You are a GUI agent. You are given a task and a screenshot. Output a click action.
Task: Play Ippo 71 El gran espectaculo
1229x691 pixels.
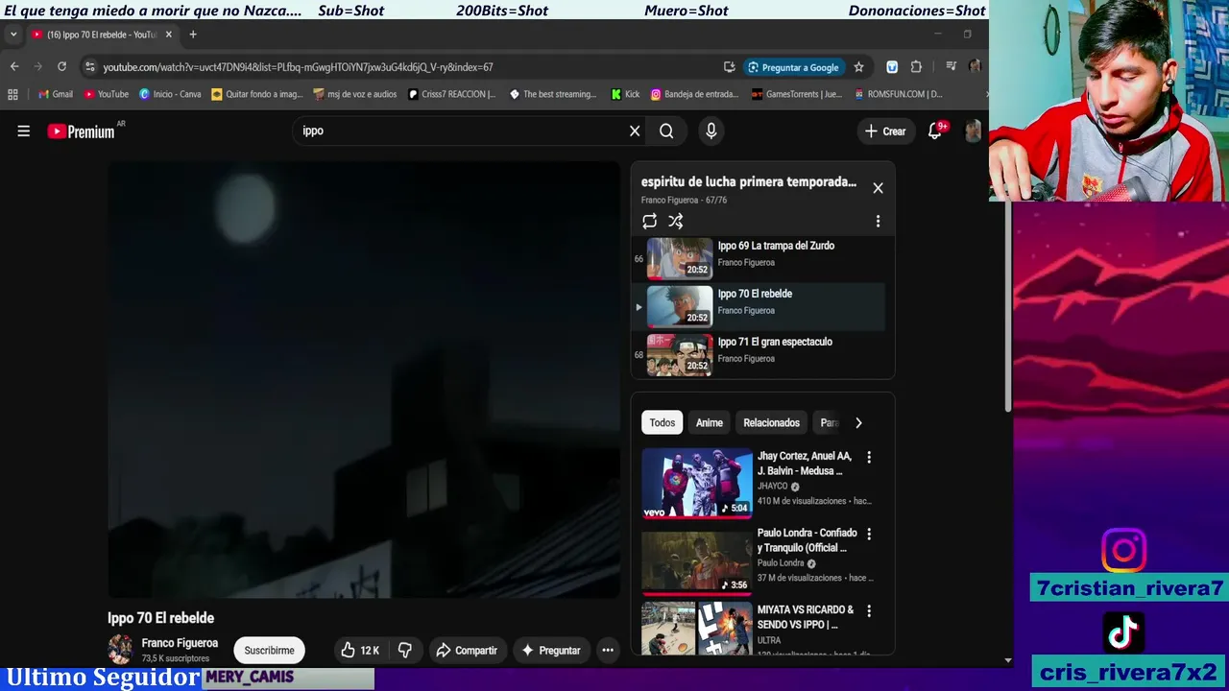pos(759,355)
